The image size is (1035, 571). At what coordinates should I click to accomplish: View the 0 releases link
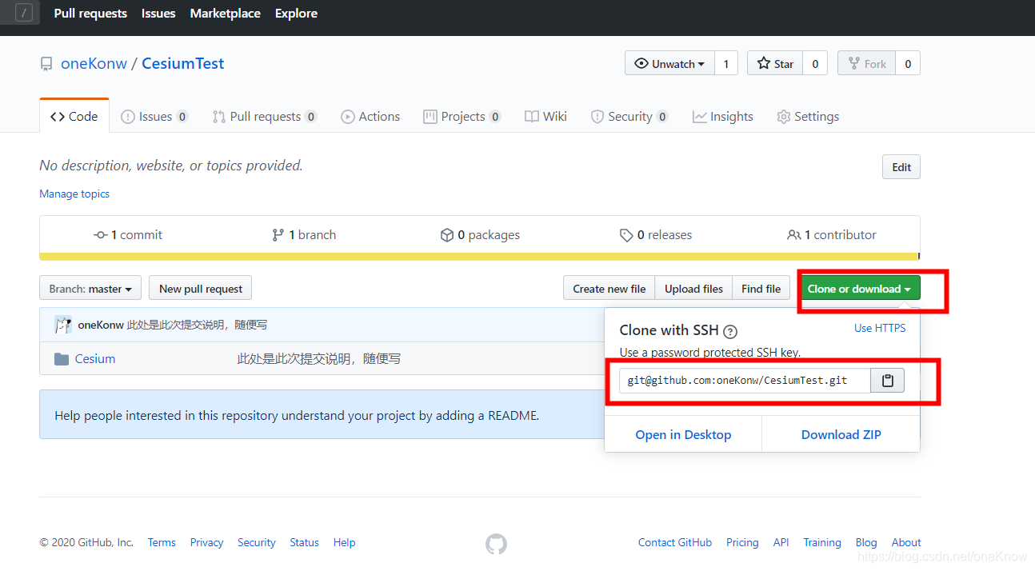coord(656,235)
